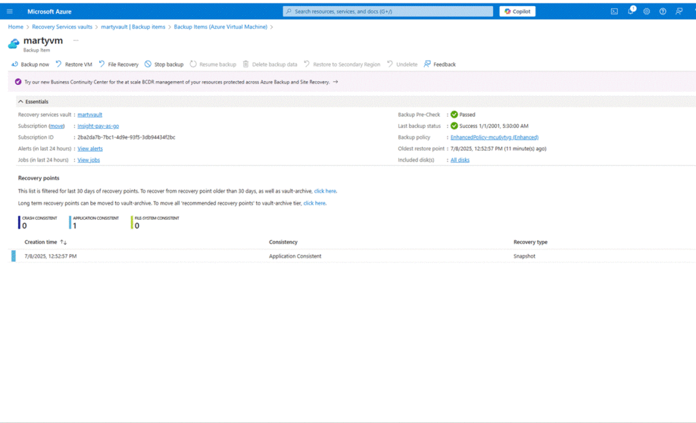Open portal settings gear
Viewport: 696px width, 423px height.
[x=646, y=12]
